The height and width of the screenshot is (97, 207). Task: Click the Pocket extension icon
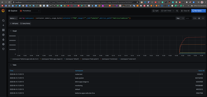click(159, 2)
